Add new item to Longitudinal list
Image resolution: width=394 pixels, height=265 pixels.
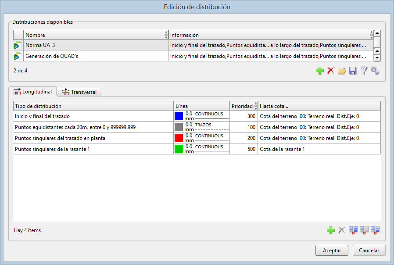tap(331, 230)
